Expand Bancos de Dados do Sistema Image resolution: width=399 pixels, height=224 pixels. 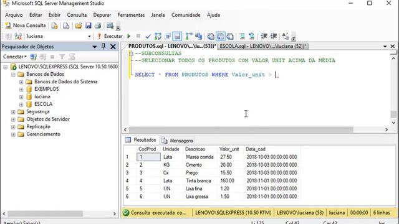click(21, 82)
